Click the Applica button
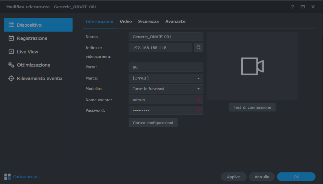Screen dimensions: 323x184 click(234, 177)
